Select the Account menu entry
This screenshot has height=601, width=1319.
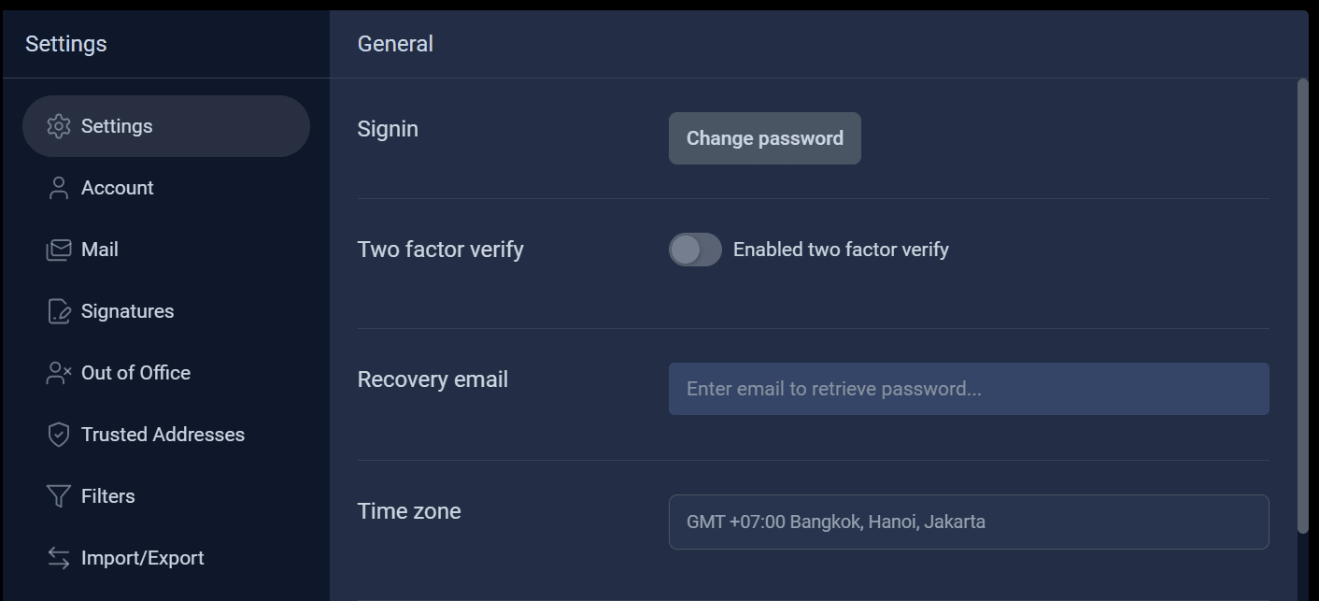coord(118,187)
